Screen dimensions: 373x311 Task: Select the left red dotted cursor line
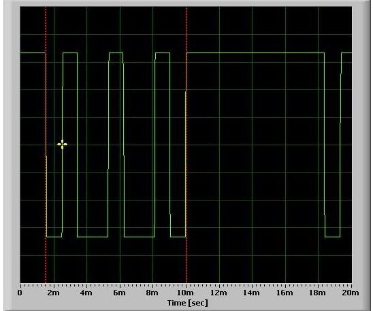pos(46,145)
